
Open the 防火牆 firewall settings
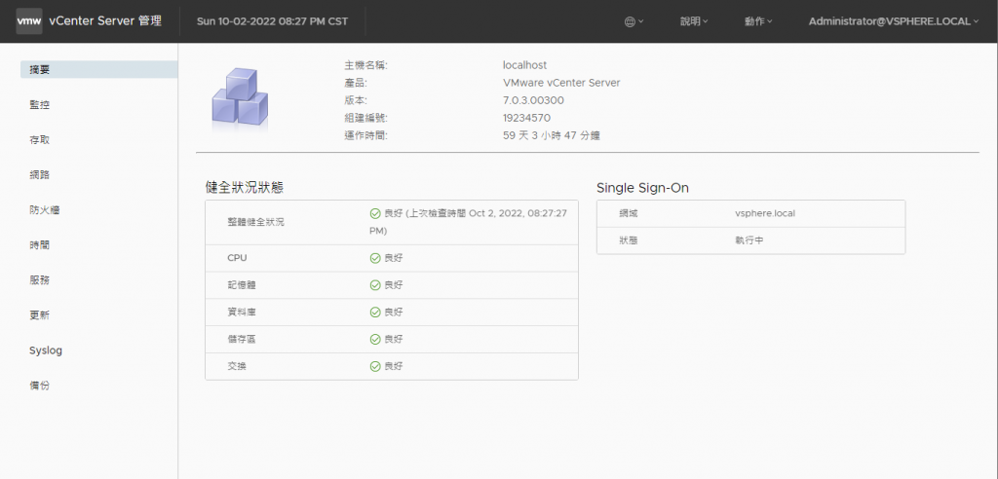(x=45, y=210)
